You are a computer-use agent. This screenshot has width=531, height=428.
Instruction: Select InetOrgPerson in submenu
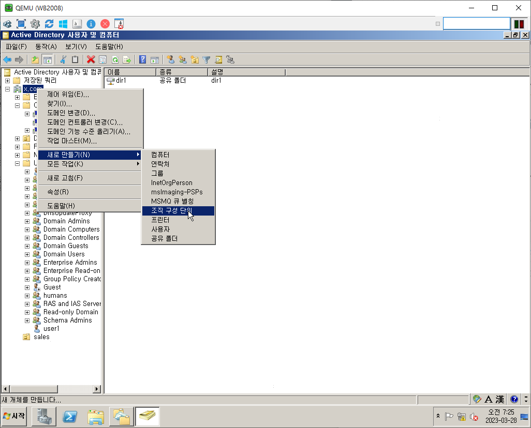click(178, 182)
